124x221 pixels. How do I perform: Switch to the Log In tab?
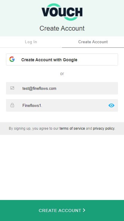[x=31, y=42]
